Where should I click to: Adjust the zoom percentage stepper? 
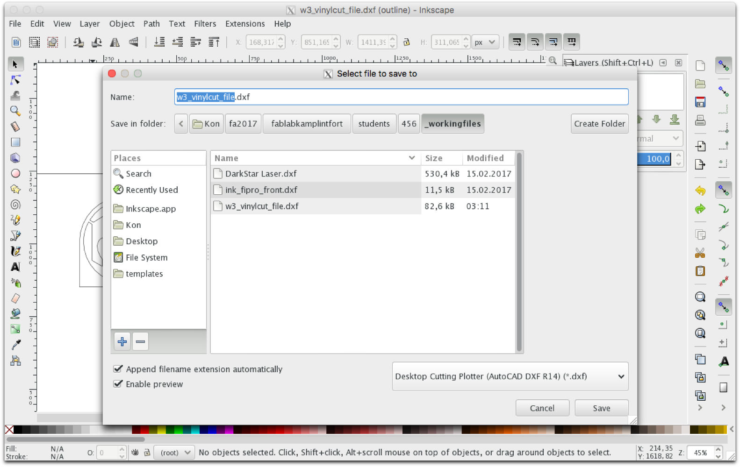tap(719, 453)
